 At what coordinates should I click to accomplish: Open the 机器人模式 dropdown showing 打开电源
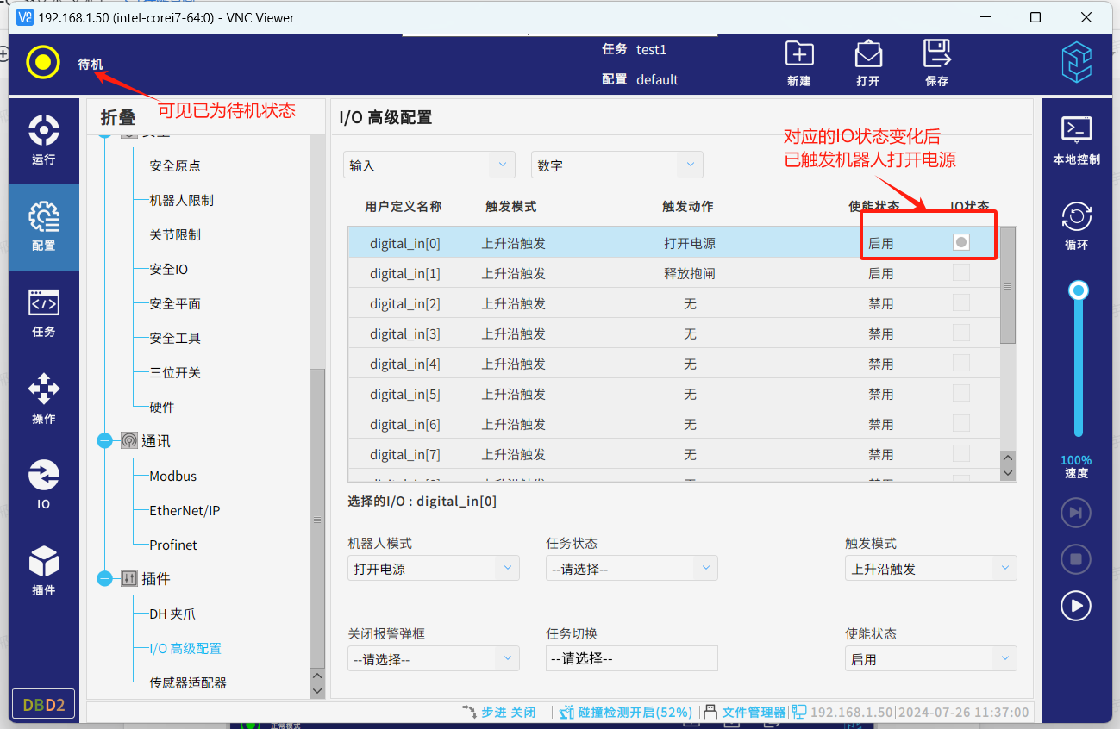pos(433,569)
